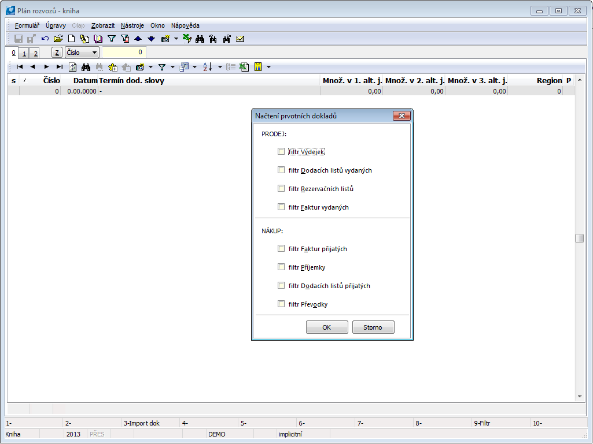The width and height of the screenshot is (593, 444).
Task: Click the funnel filter icon in the grid toolbar
Action: pyautogui.click(x=162, y=67)
